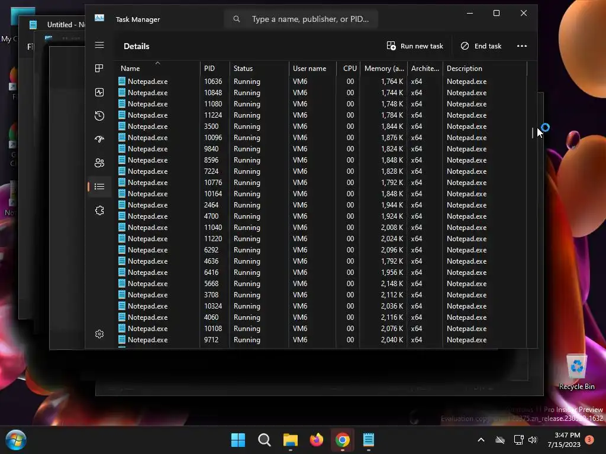606x454 pixels.
Task: Sort by the PID column header
Action: [x=215, y=69]
